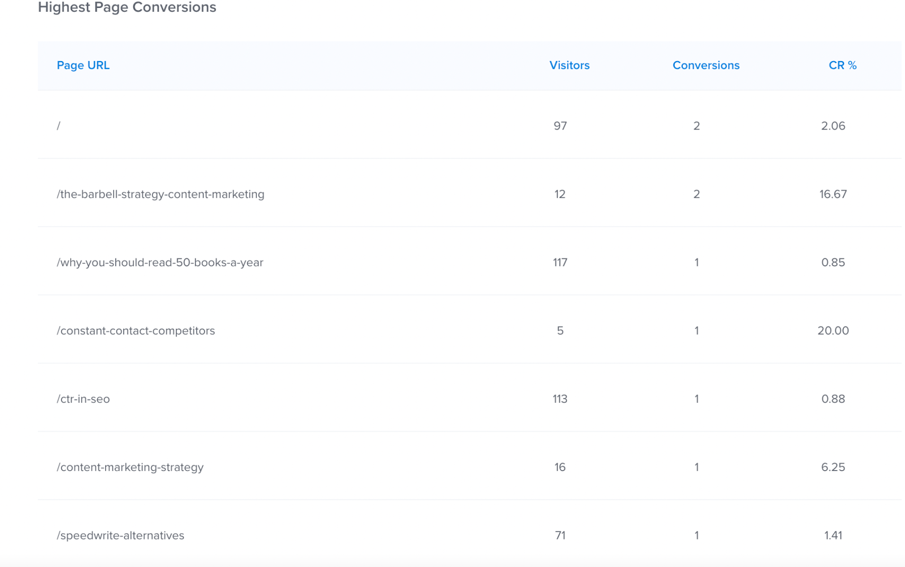Open the /constant-contact-competitors page row

[x=136, y=330]
